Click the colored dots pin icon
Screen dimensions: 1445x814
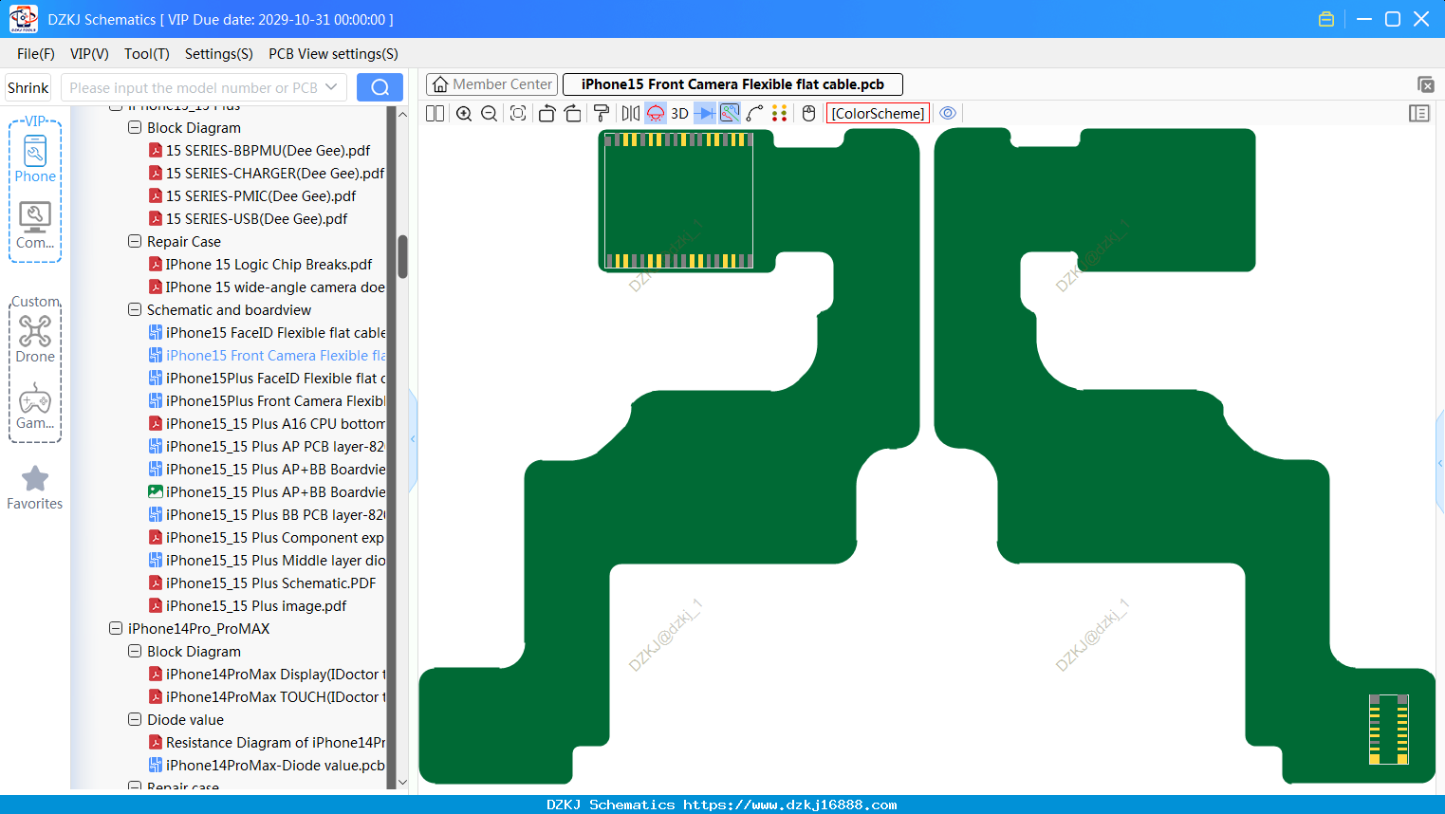pyautogui.click(x=780, y=114)
